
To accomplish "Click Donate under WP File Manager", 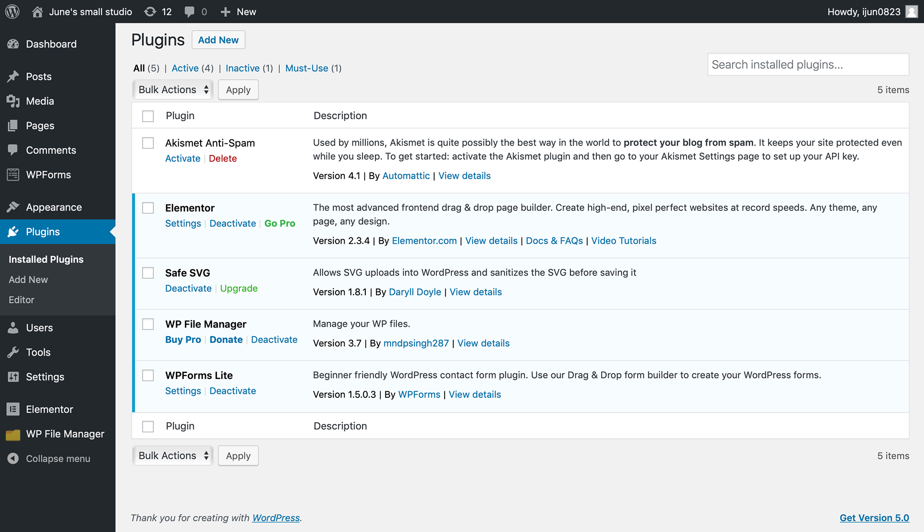I will point(226,340).
